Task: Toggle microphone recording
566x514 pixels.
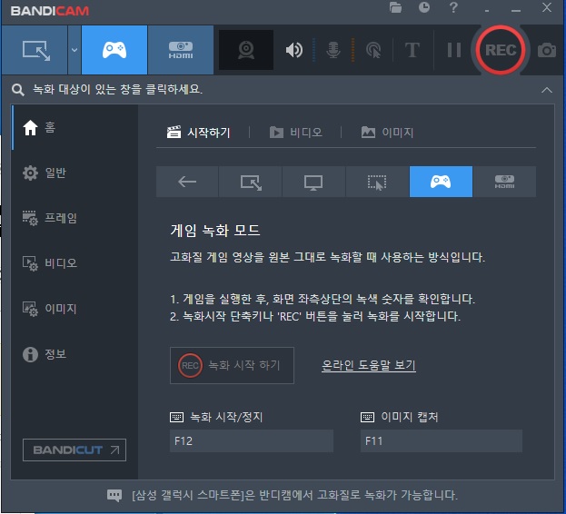Action: point(333,50)
